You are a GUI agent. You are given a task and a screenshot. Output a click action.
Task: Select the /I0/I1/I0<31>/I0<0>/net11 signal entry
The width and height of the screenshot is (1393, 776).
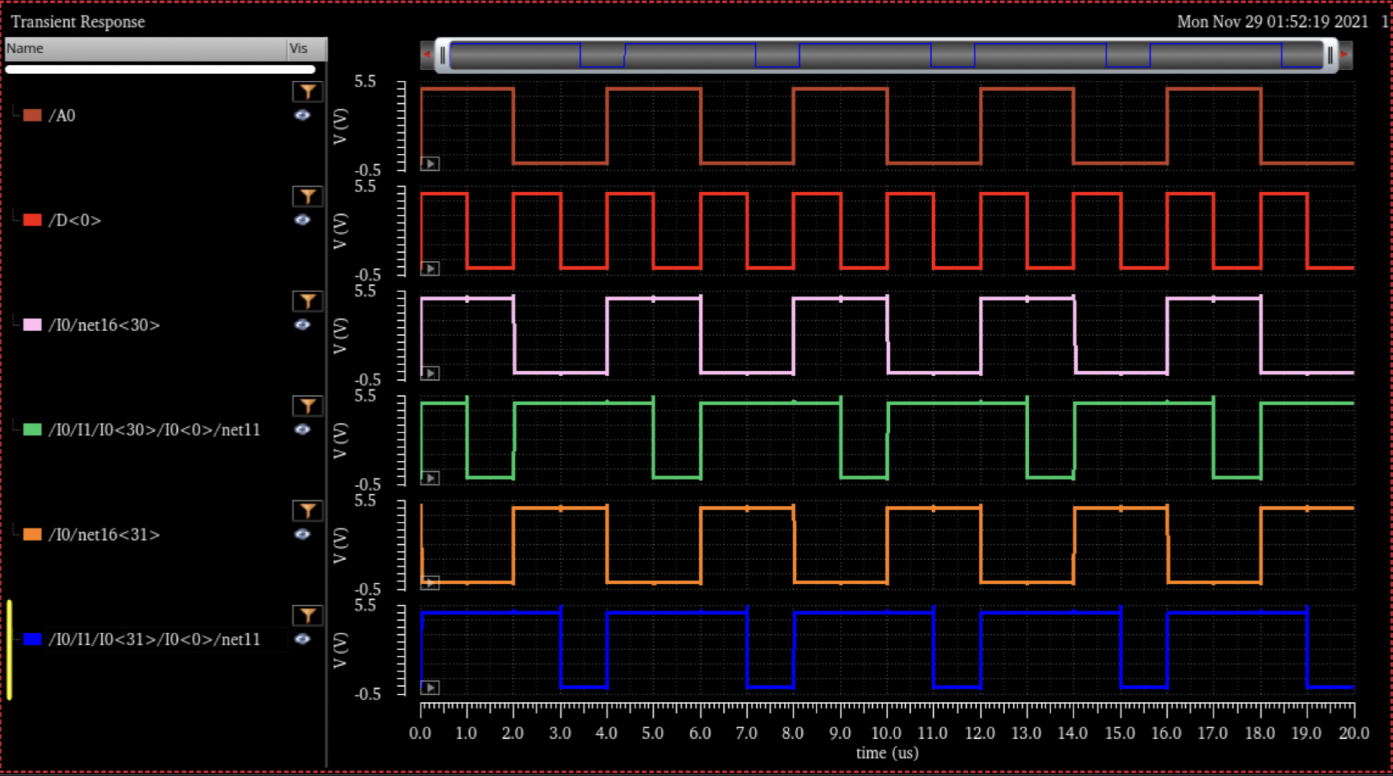click(x=154, y=639)
